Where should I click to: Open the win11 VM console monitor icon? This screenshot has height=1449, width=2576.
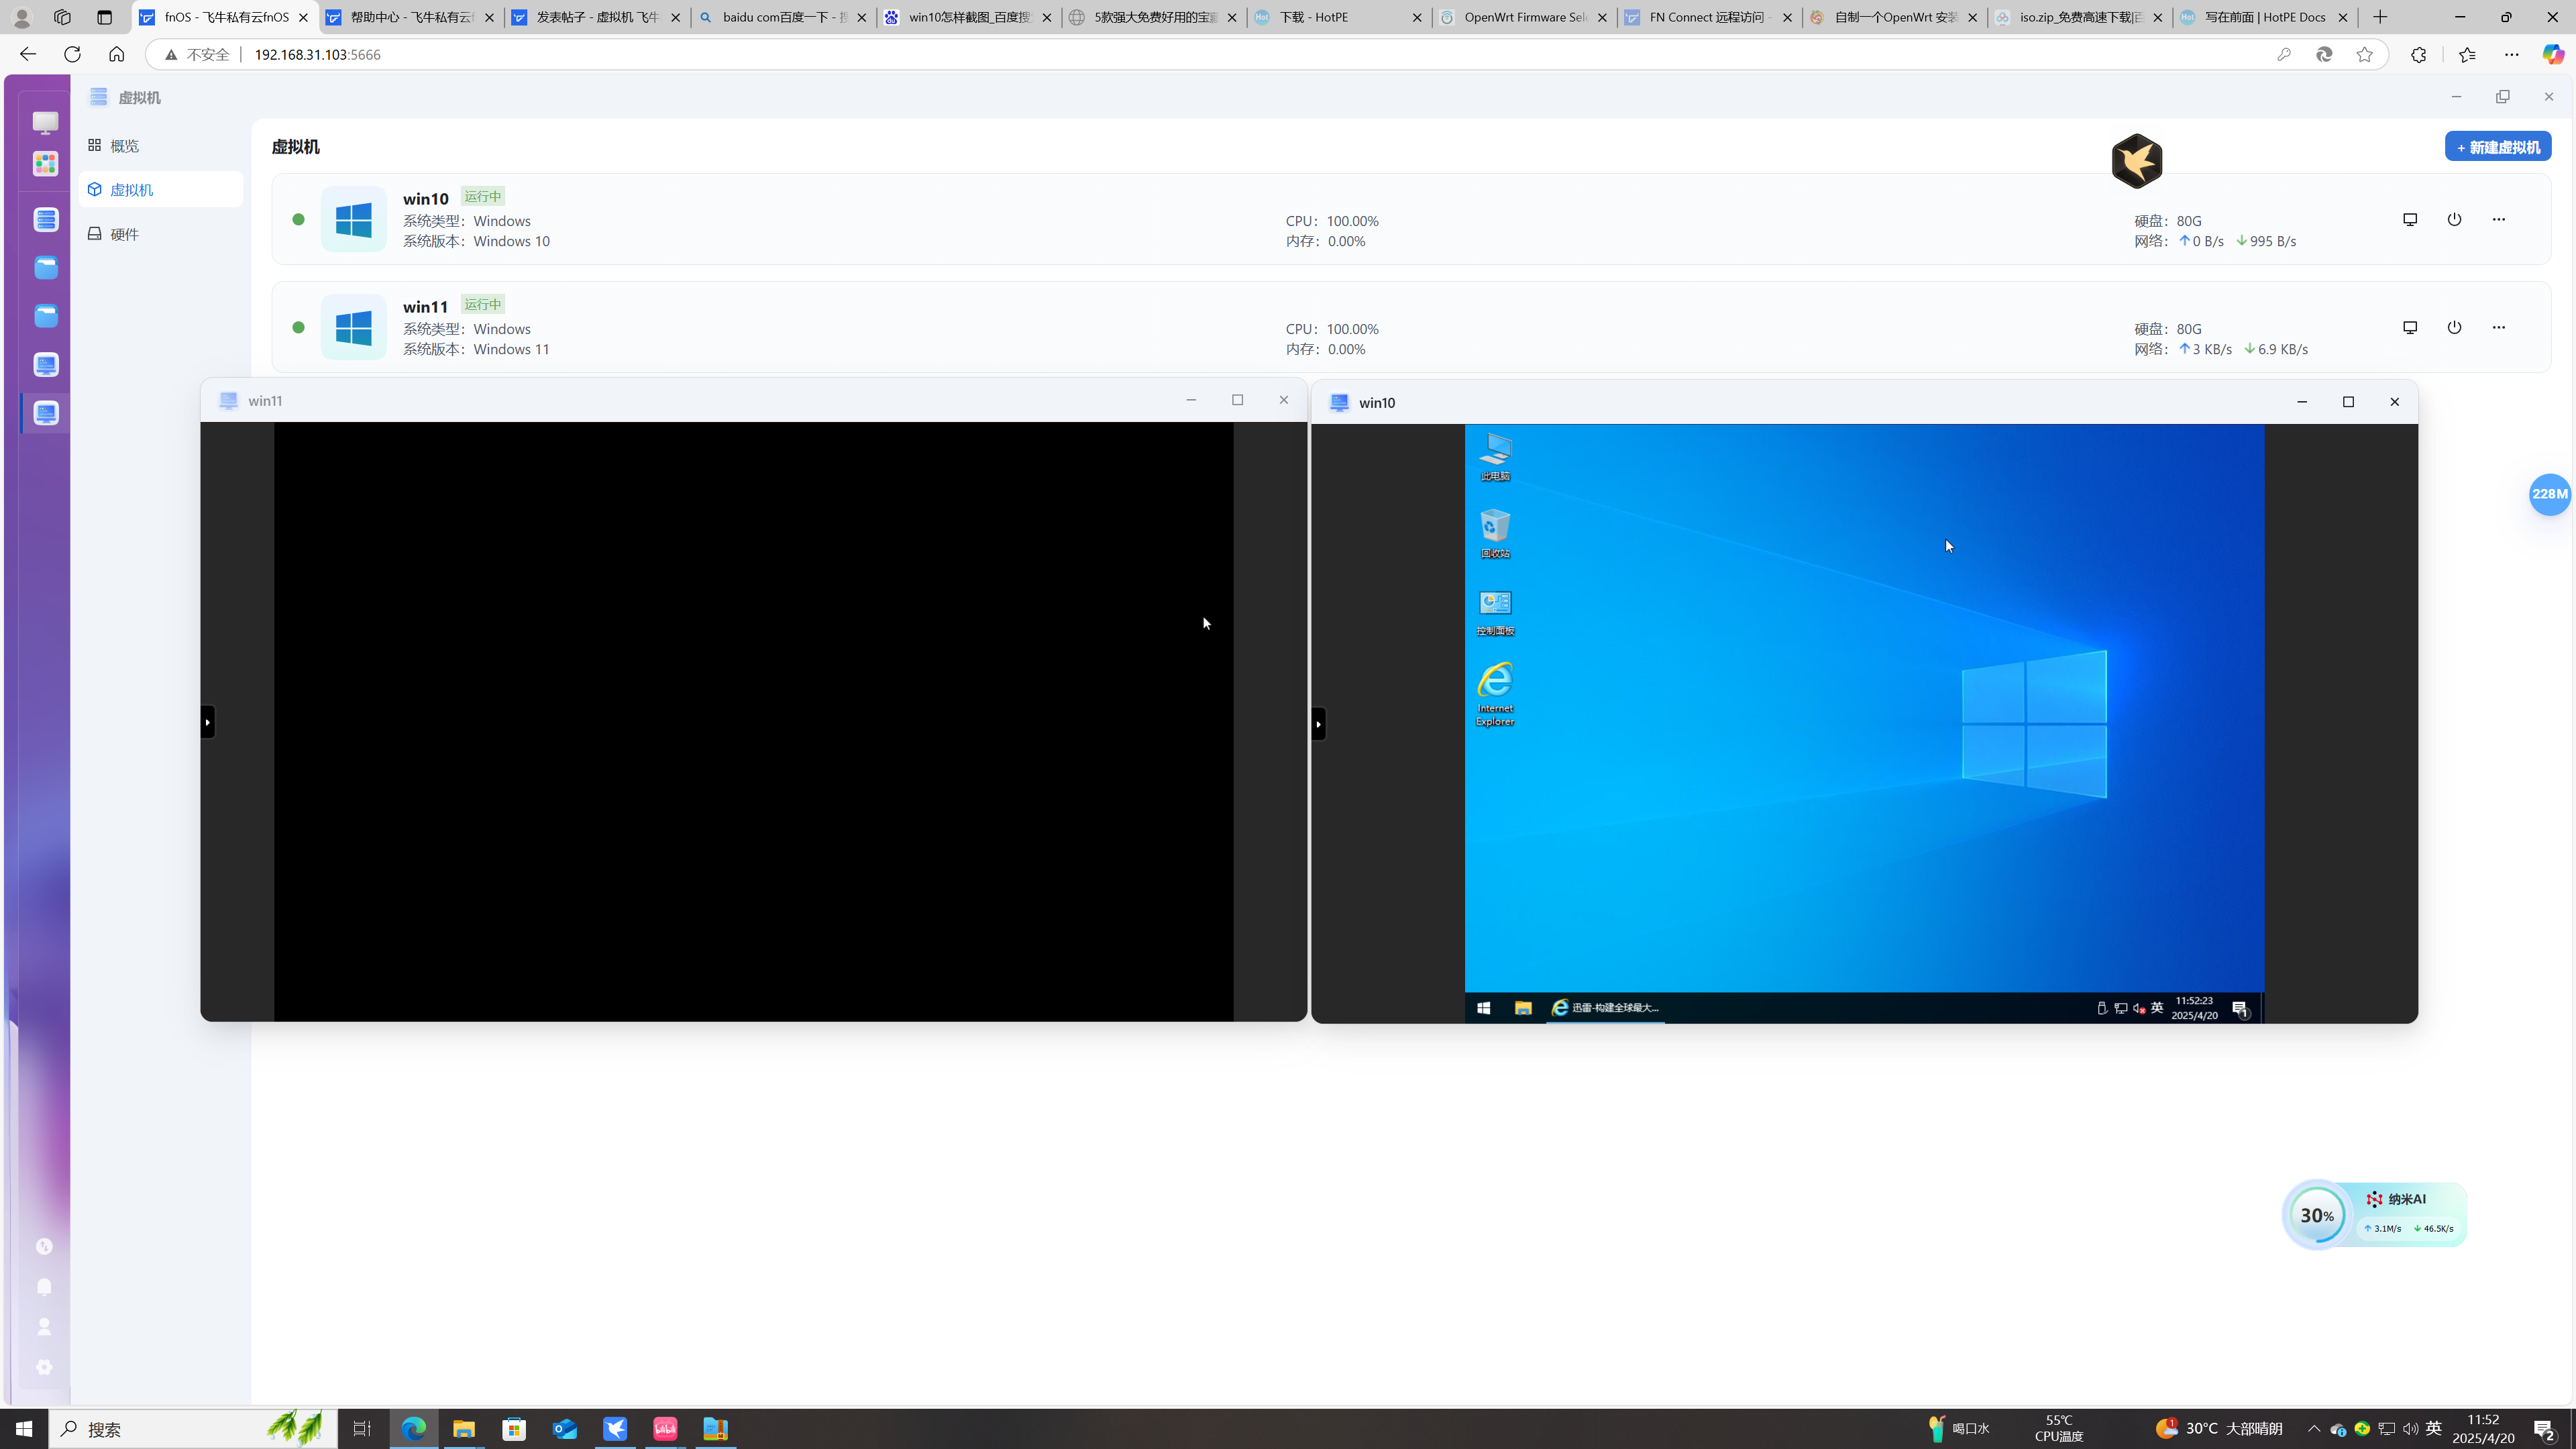point(2410,327)
